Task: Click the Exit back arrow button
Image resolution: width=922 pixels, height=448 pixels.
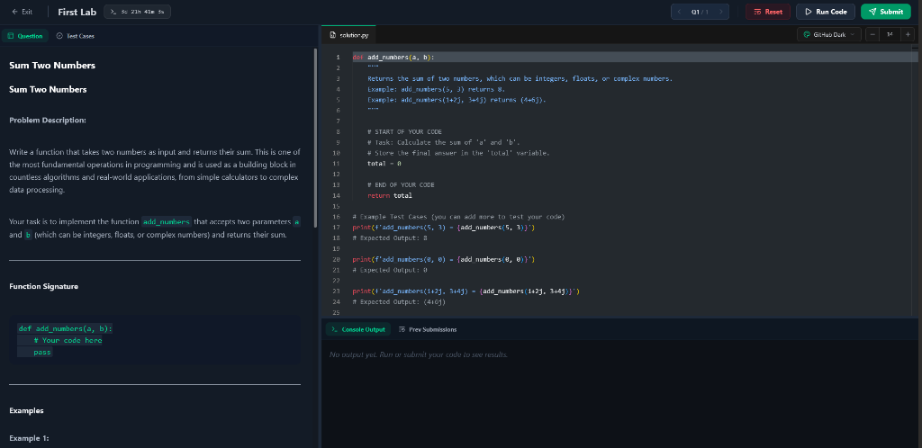Action: tap(23, 12)
